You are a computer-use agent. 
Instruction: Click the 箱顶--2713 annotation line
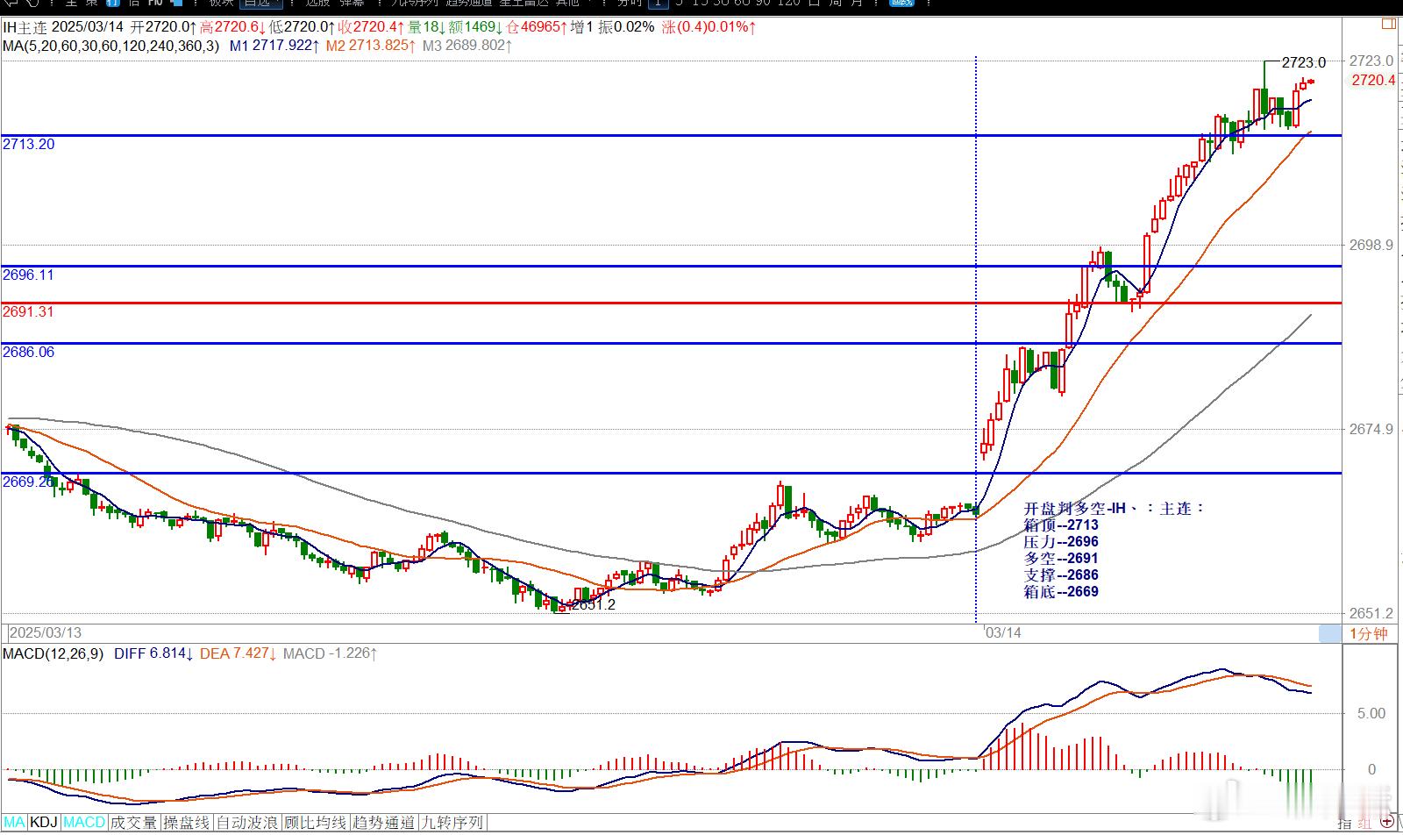[x=1061, y=525]
